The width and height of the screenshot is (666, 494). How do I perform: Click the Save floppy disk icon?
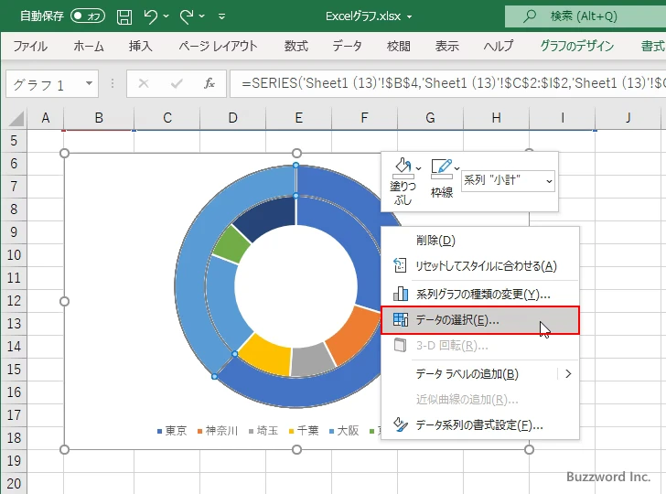point(124,16)
